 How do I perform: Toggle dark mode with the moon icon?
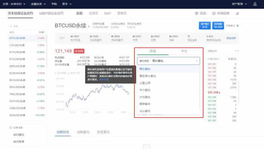(237, 14)
